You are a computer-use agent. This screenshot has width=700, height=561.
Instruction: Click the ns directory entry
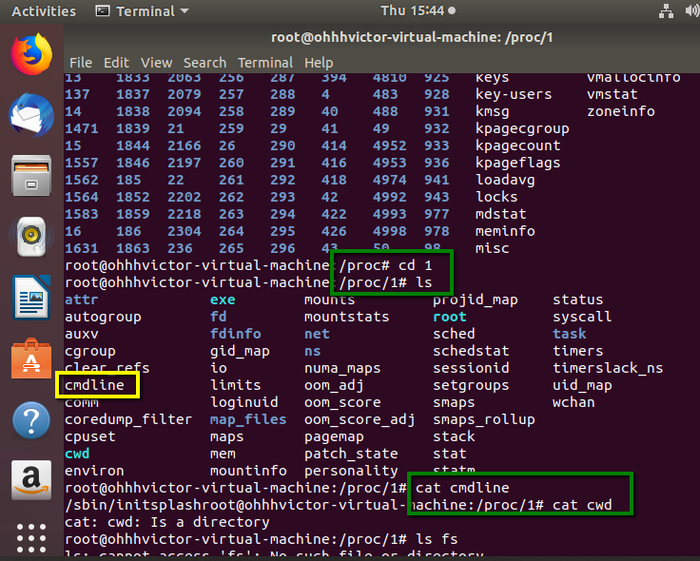tap(313, 351)
